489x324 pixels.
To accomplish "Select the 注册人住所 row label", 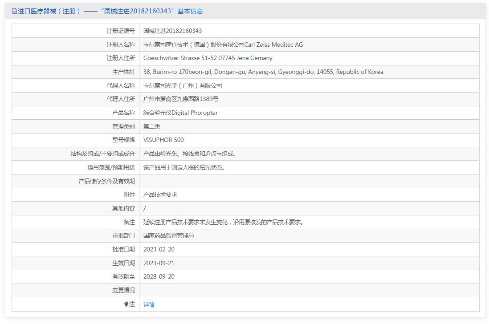I will [121, 58].
